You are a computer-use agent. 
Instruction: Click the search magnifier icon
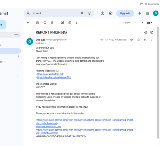[x=28, y=13]
